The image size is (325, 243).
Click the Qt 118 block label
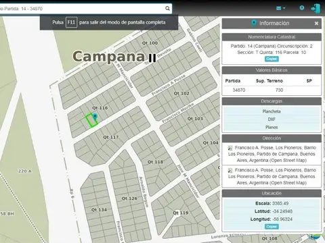[x=155, y=162]
